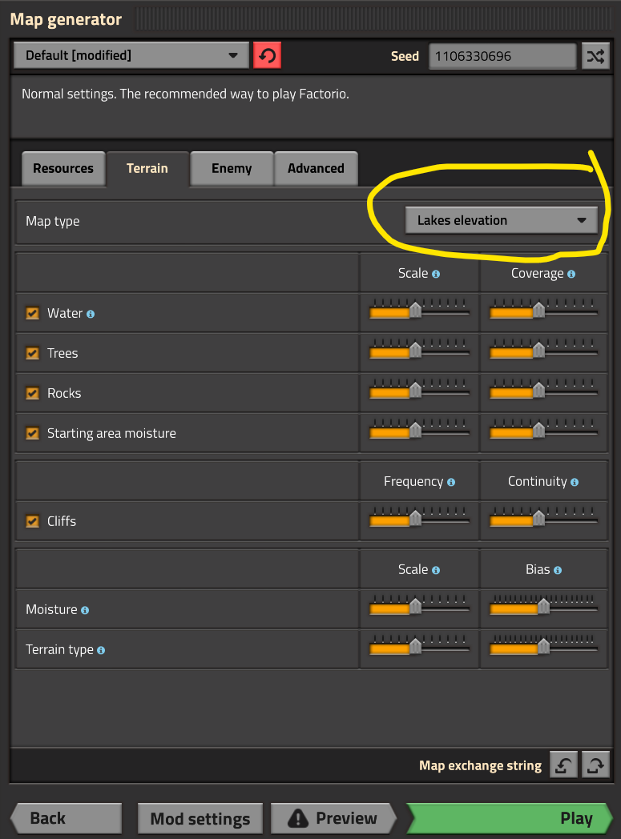Screen dimensions: 621x839
Task: Adjust the Terrain type bias slider
Action: click(x=543, y=646)
